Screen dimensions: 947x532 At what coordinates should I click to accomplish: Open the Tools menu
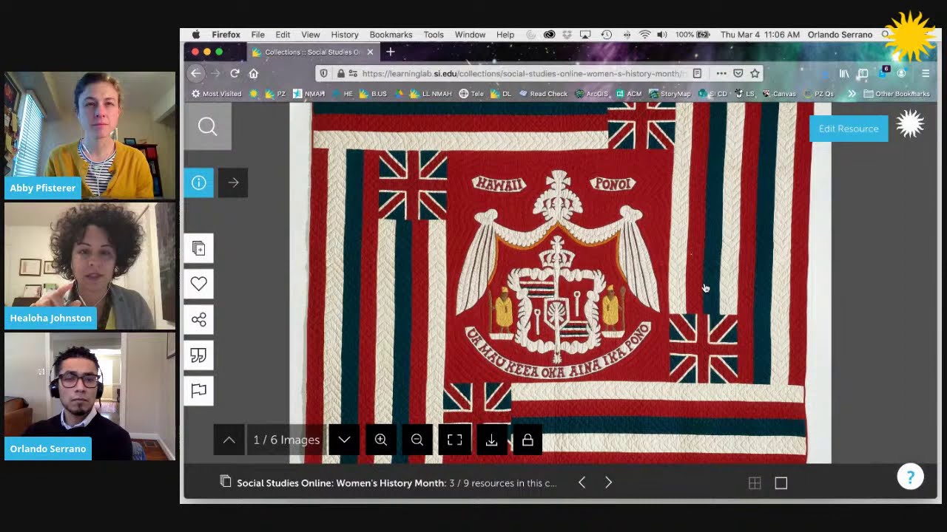pos(434,35)
